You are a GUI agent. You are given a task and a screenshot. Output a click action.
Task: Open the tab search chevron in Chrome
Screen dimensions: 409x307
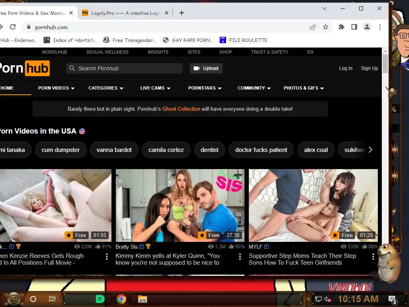click(324, 8)
